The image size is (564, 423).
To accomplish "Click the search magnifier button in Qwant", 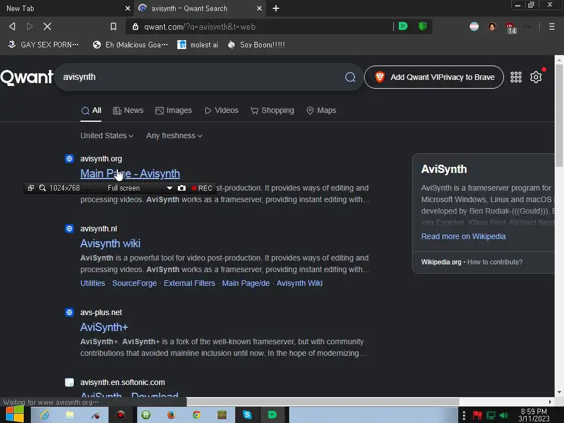I will tap(350, 77).
